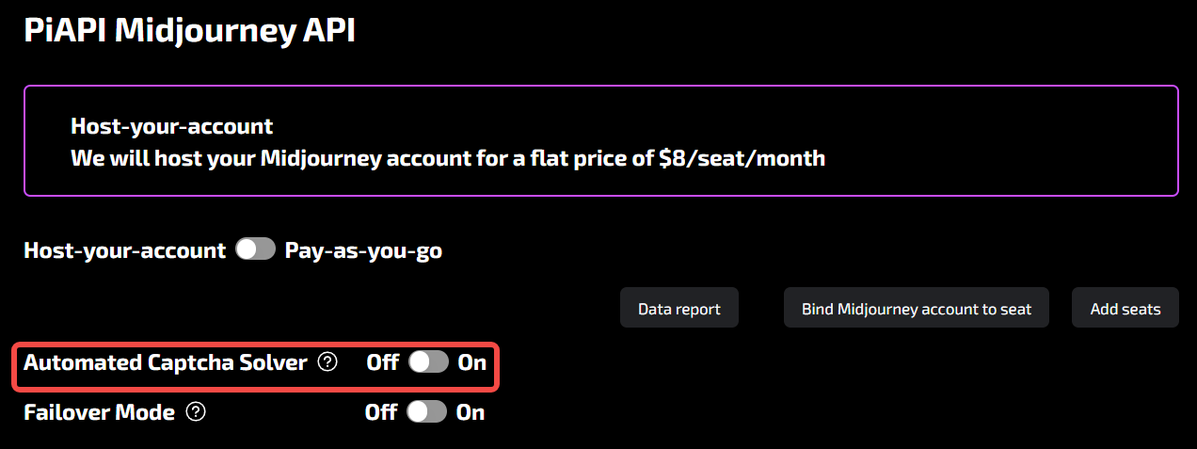Click the On label for Failover Mode
1197x449 pixels.
(x=471, y=412)
